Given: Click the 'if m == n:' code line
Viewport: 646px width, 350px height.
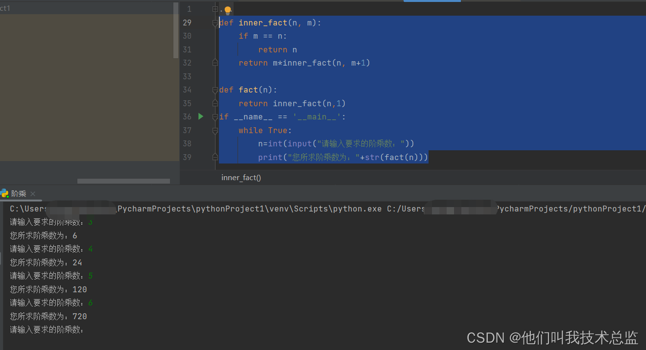Looking at the screenshot, I should [263, 36].
